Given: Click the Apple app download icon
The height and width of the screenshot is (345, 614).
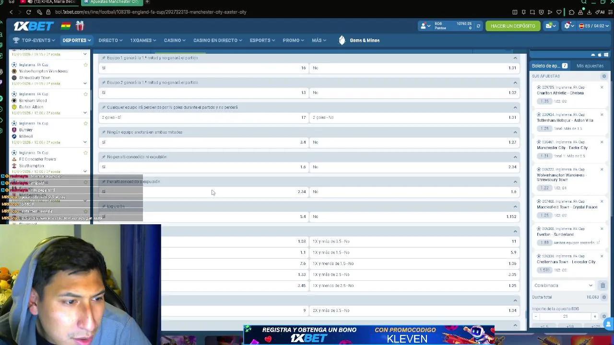Looking at the screenshot, I should (600, 55).
